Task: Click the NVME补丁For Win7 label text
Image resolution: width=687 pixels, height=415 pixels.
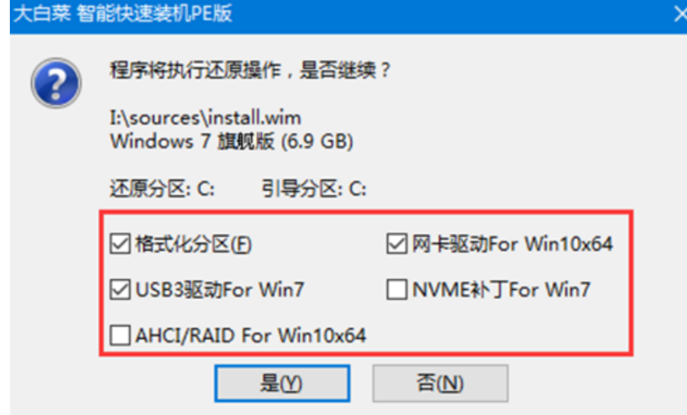Action: (501, 290)
